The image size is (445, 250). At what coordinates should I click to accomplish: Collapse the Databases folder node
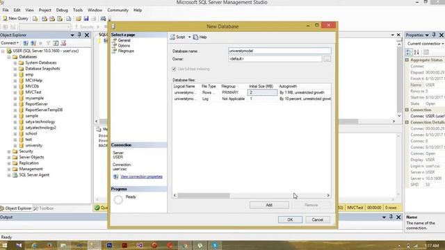pos(9,57)
